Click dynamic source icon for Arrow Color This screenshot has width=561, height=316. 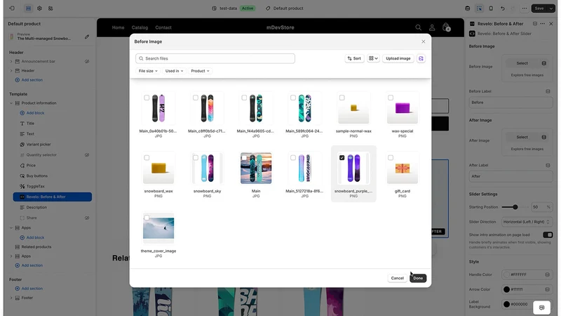click(548, 289)
